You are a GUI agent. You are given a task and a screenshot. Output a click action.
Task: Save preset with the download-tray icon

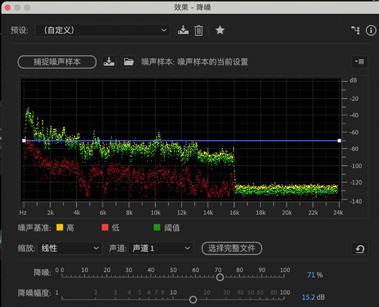[183, 30]
